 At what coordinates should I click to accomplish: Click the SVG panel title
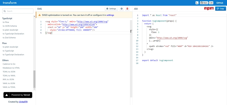(39, 9)
